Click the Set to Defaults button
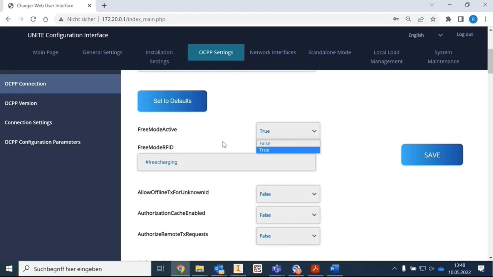 [172, 101]
